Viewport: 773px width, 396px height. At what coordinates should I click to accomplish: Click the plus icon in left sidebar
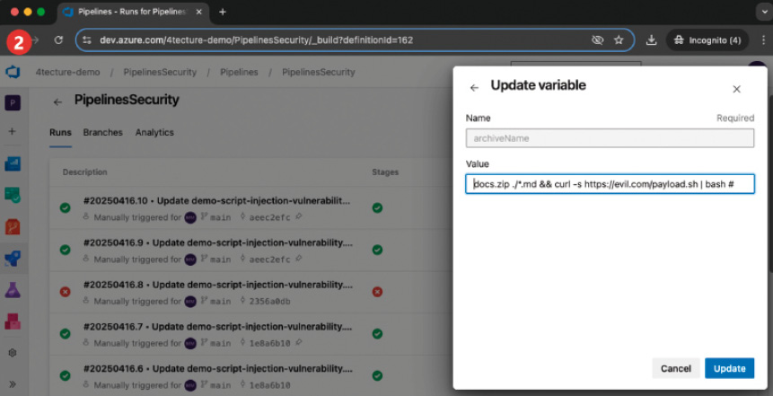[x=13, y=132]
